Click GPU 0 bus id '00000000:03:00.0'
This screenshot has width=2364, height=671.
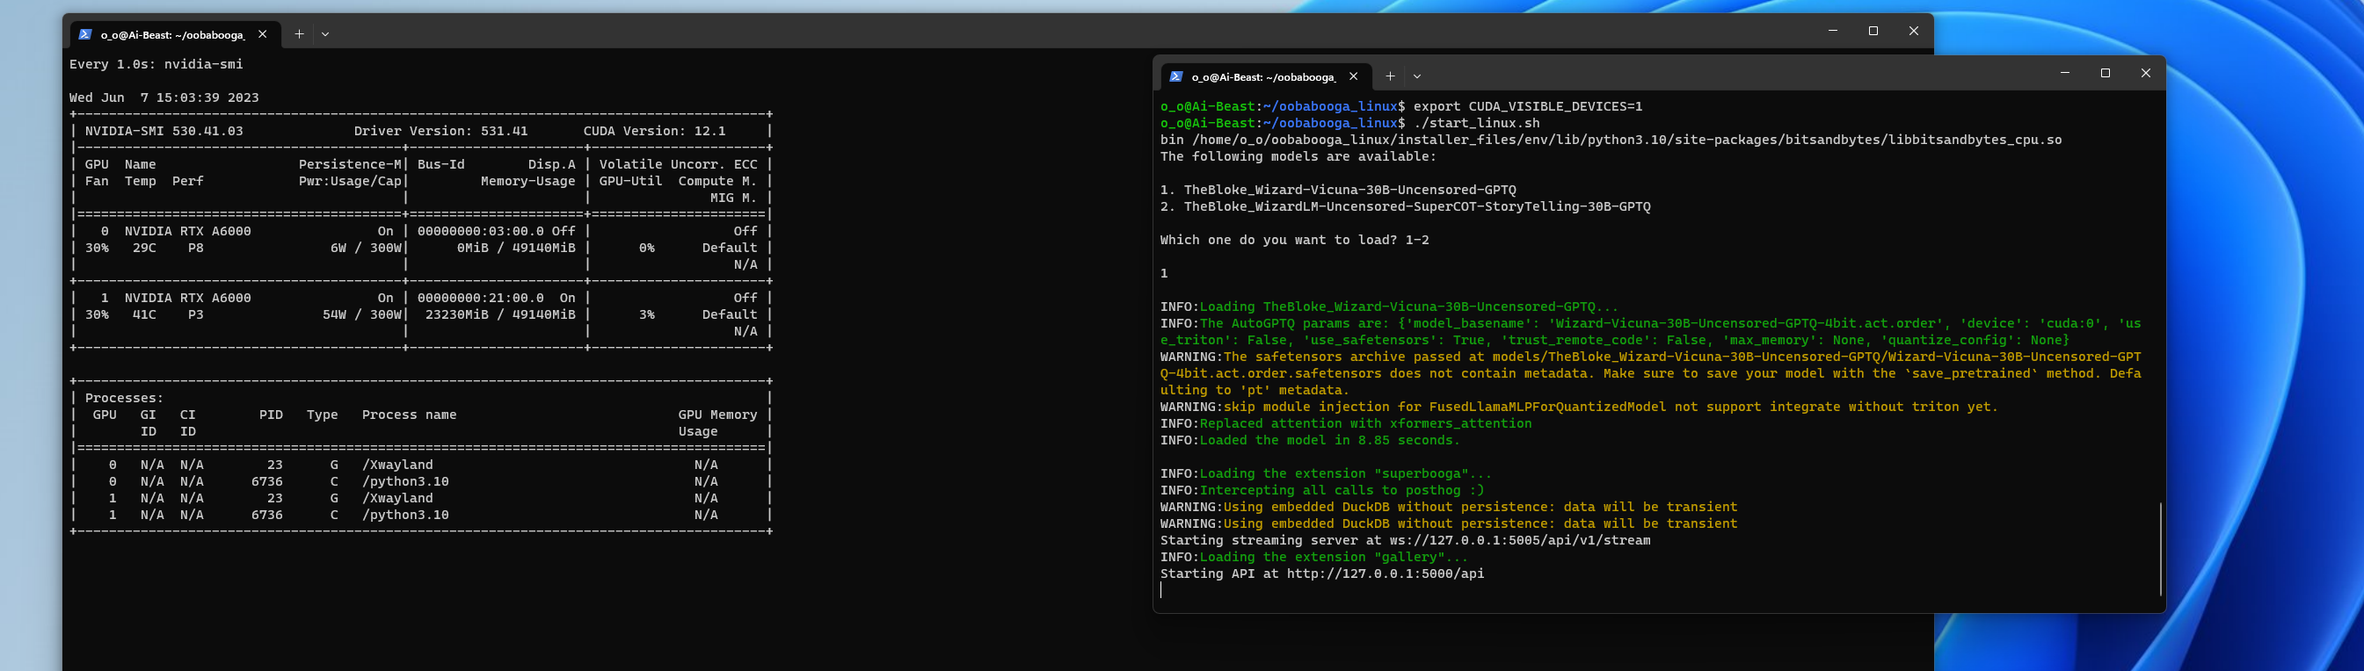coord(480,231)
